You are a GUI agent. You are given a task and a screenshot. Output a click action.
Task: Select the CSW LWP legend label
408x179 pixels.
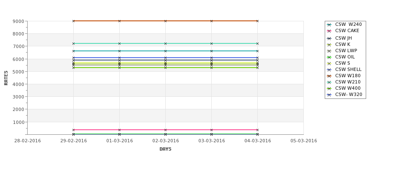[346, 50]
